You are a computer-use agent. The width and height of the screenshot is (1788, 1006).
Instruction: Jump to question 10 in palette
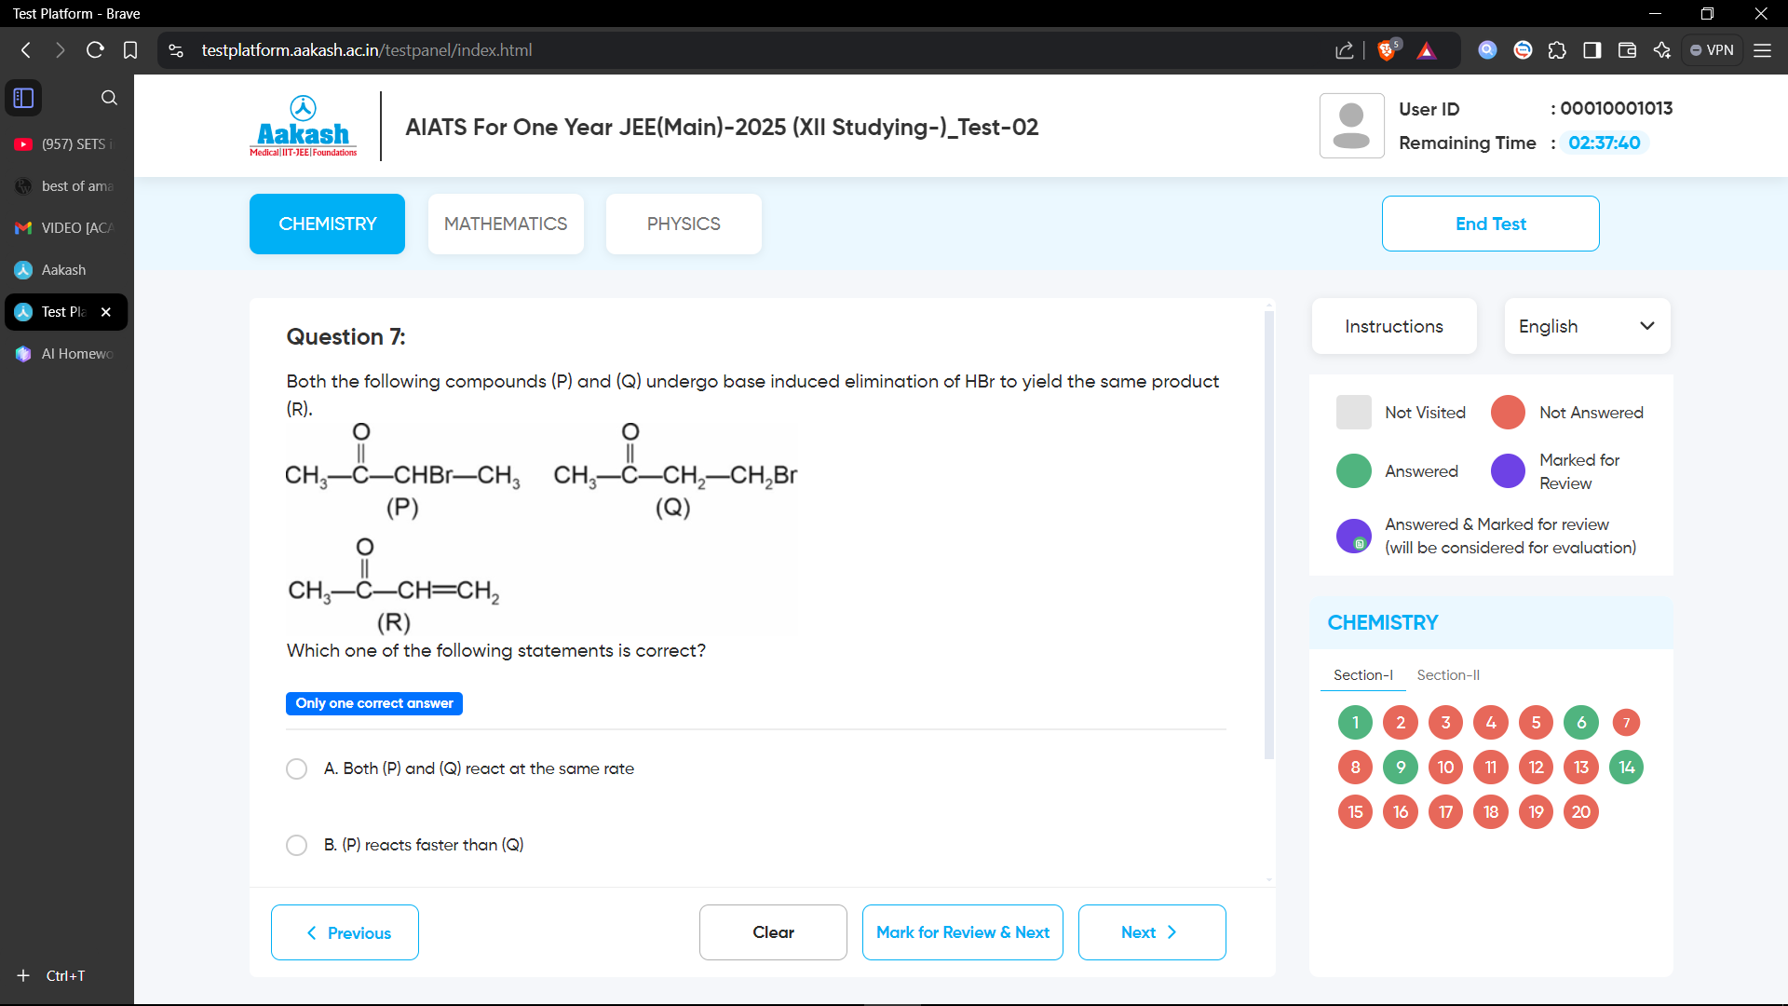(x=1445, y=767)
